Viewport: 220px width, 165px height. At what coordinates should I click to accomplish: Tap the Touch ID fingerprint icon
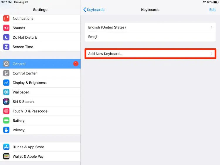6,111
